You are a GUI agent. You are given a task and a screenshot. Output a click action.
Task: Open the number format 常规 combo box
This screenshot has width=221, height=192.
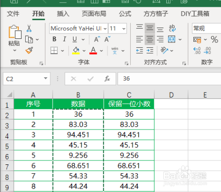point(206,29)
